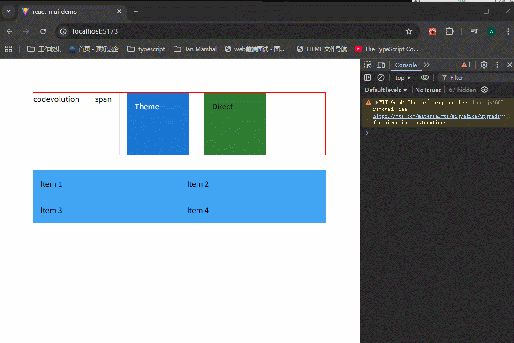
Task: Switch to the Console tab
Action: [406, 65]
